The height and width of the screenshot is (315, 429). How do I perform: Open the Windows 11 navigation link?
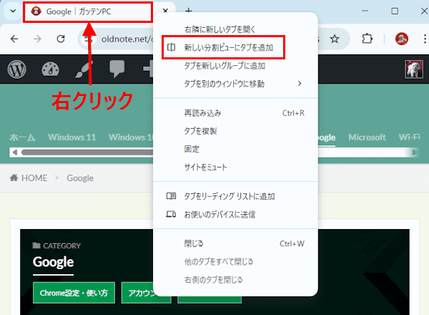[72, 137]
